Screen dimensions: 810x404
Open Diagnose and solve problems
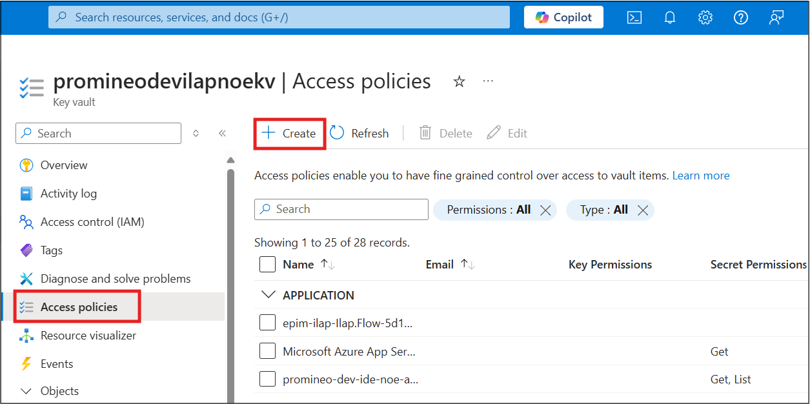[x=116, y=279]
